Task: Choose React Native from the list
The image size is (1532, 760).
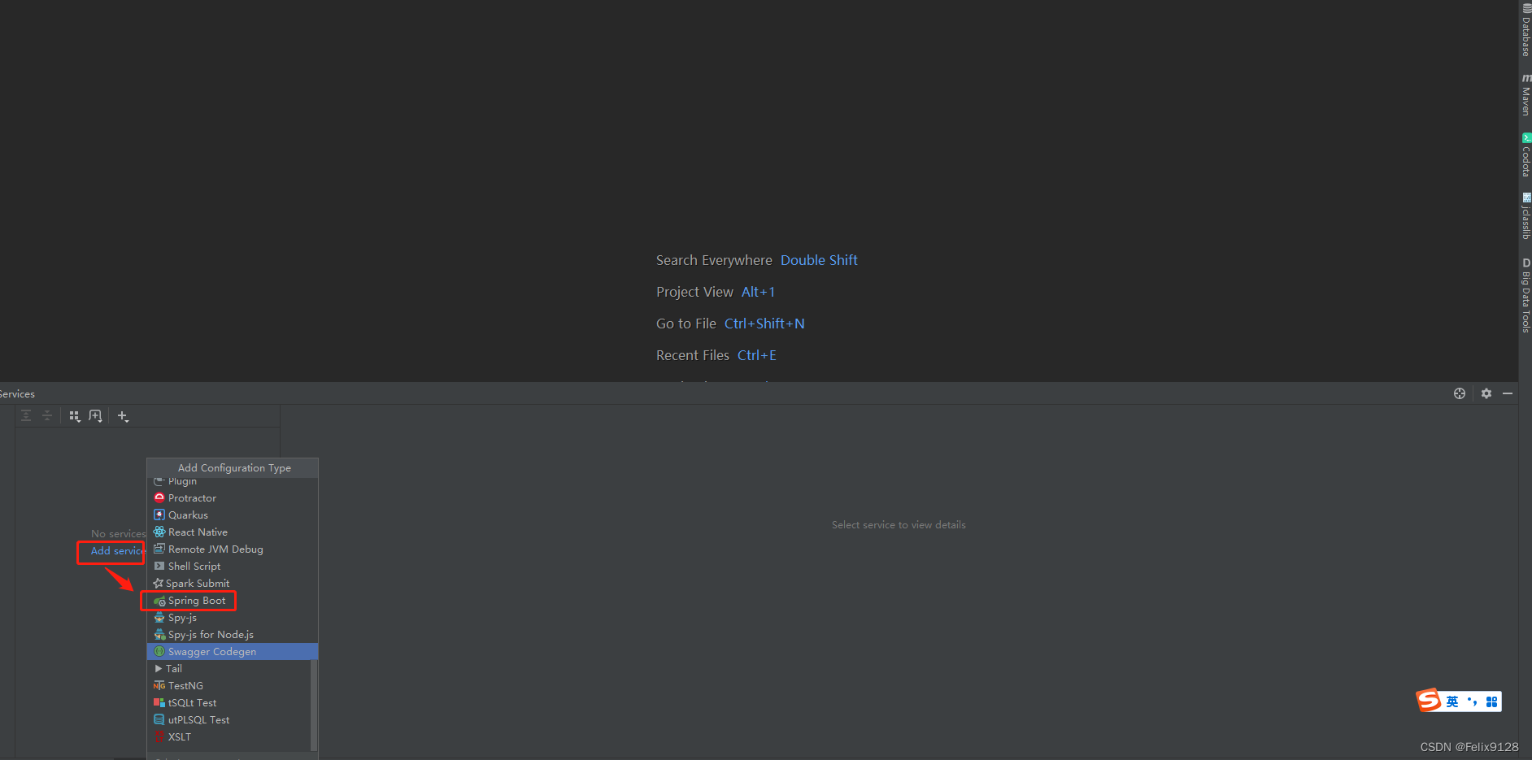Action: click(232, 532)
